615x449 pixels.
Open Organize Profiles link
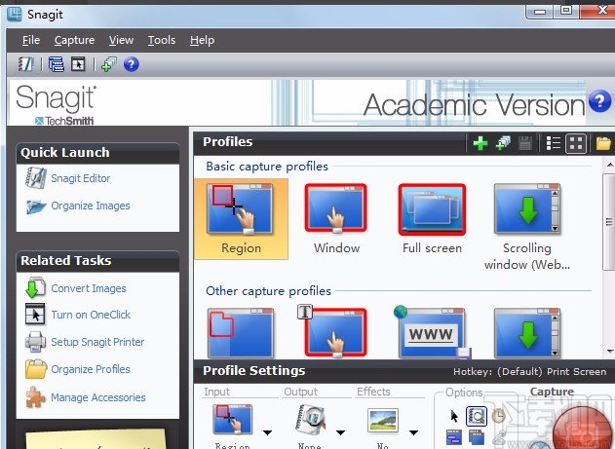pos(91,369)
